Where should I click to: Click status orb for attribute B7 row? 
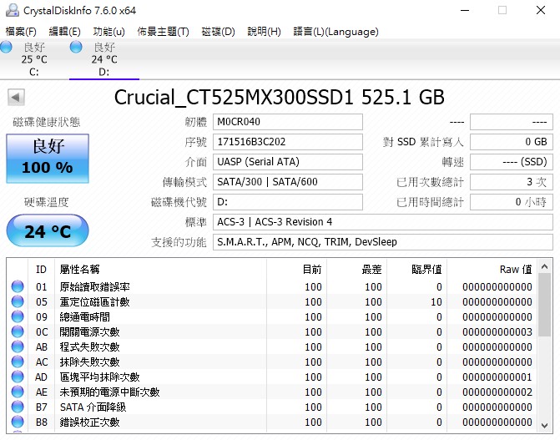[x=18, y=407]
